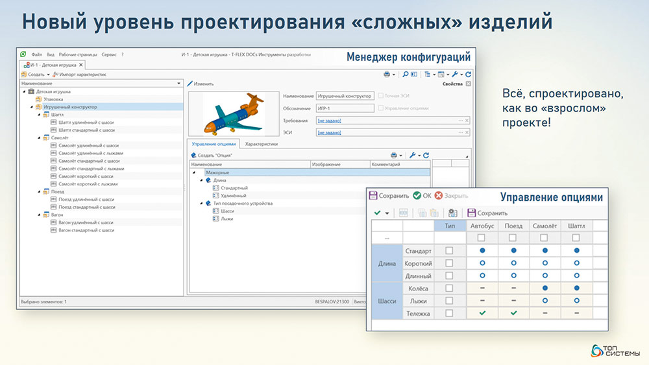The image size is (649, 365).
Task: Open the Наименование column dropdown in the tree panel
Action: [x=179, y=84]
